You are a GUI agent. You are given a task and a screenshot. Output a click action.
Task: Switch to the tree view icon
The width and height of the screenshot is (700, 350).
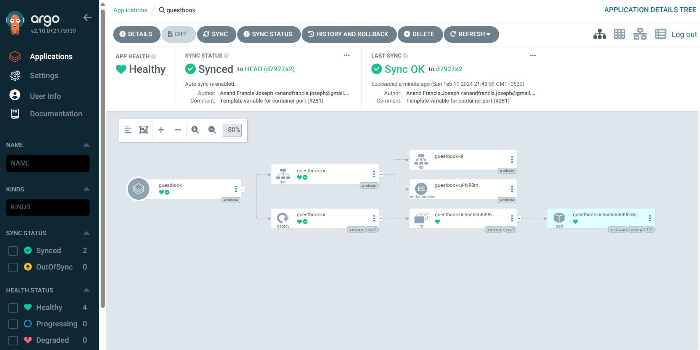coord(600,34)
